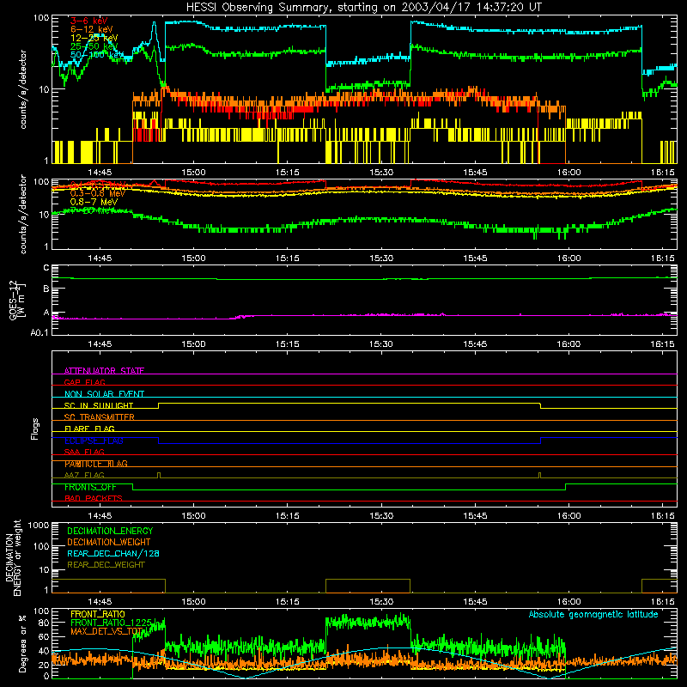Click the Degrees or % axis label
The width and height of the screenshot is (687, 687).
[x=22, y=643]
